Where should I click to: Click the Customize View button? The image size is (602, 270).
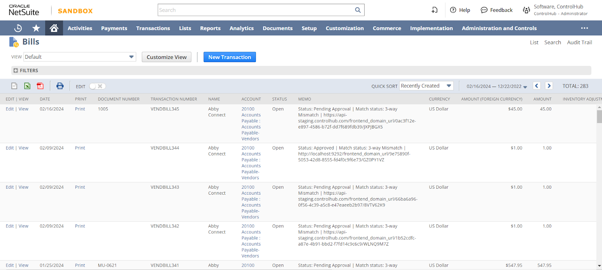click(x=167, y=57)
